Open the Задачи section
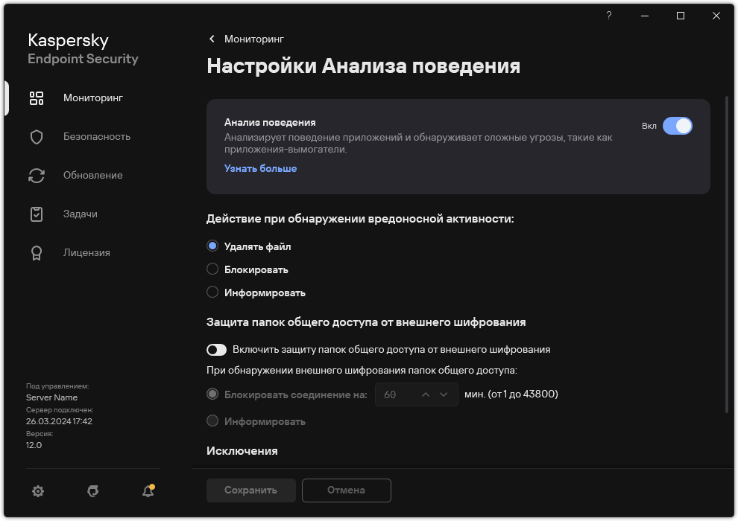The image size is (738, 521). (x=79, y=214)
